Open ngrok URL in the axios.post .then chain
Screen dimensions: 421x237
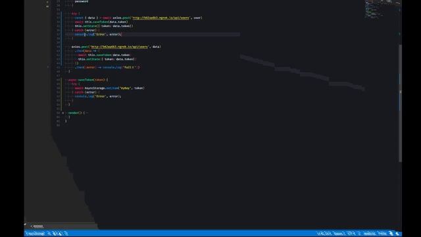coord(120,47)
